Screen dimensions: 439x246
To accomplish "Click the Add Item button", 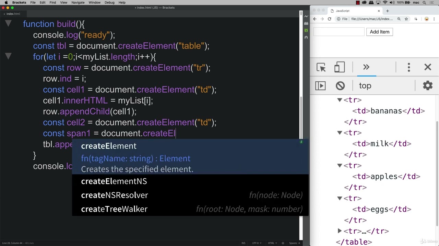I will [380, 32].
